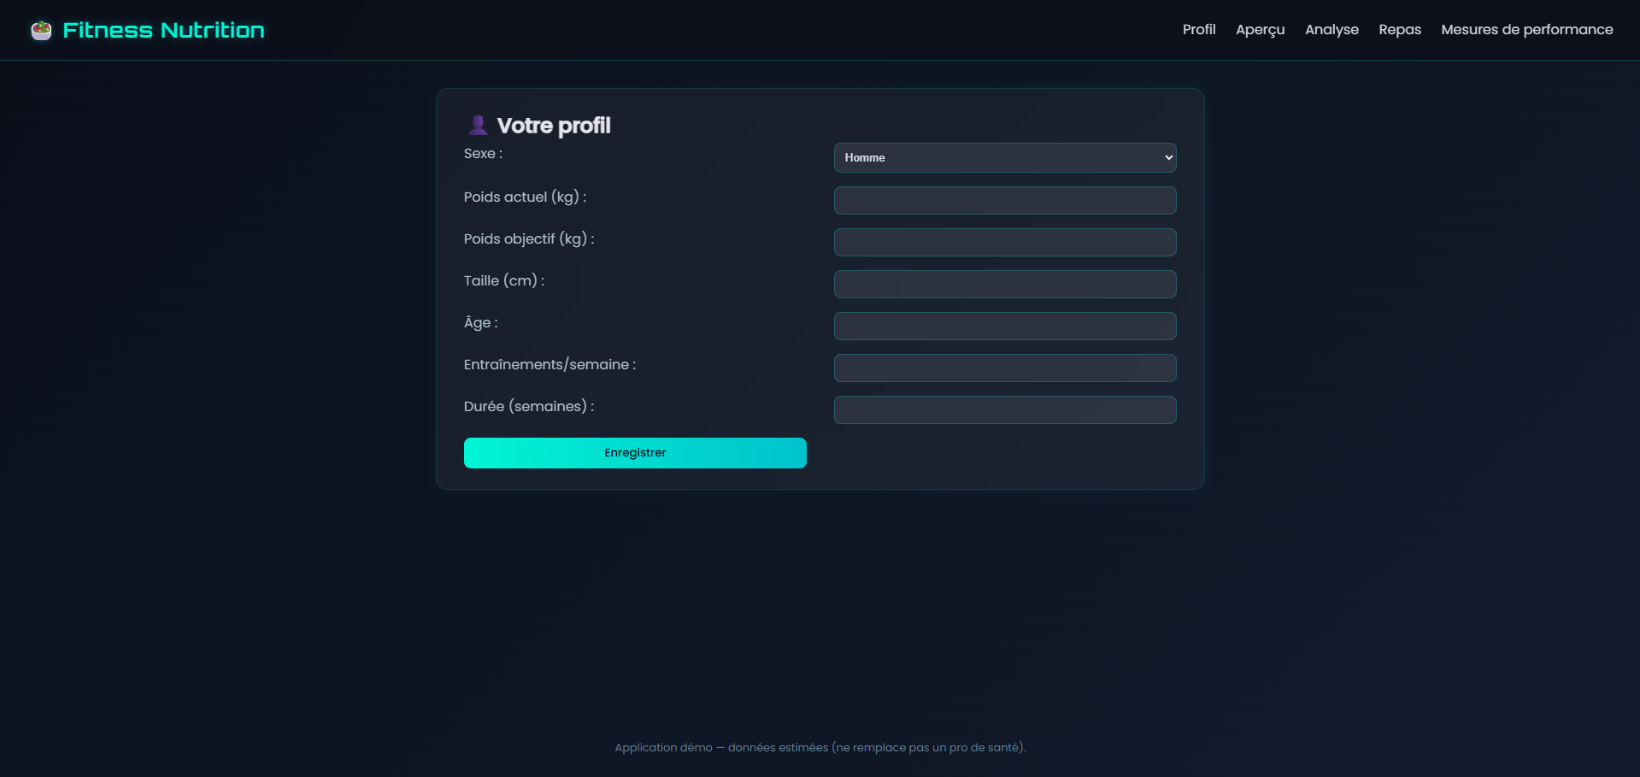The width and height of the screenshot is (1640, 777).
Task: Click the Application démo footer disclaimer
Action: [x=820, y=748]
